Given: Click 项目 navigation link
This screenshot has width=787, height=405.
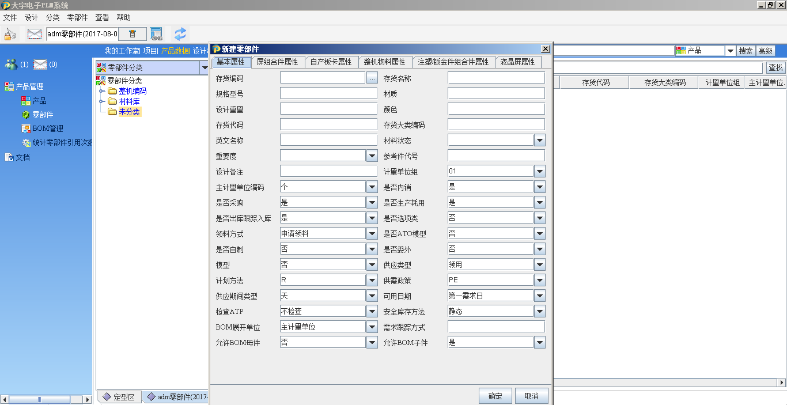Looking at the screenshot, I should [150, 51].
